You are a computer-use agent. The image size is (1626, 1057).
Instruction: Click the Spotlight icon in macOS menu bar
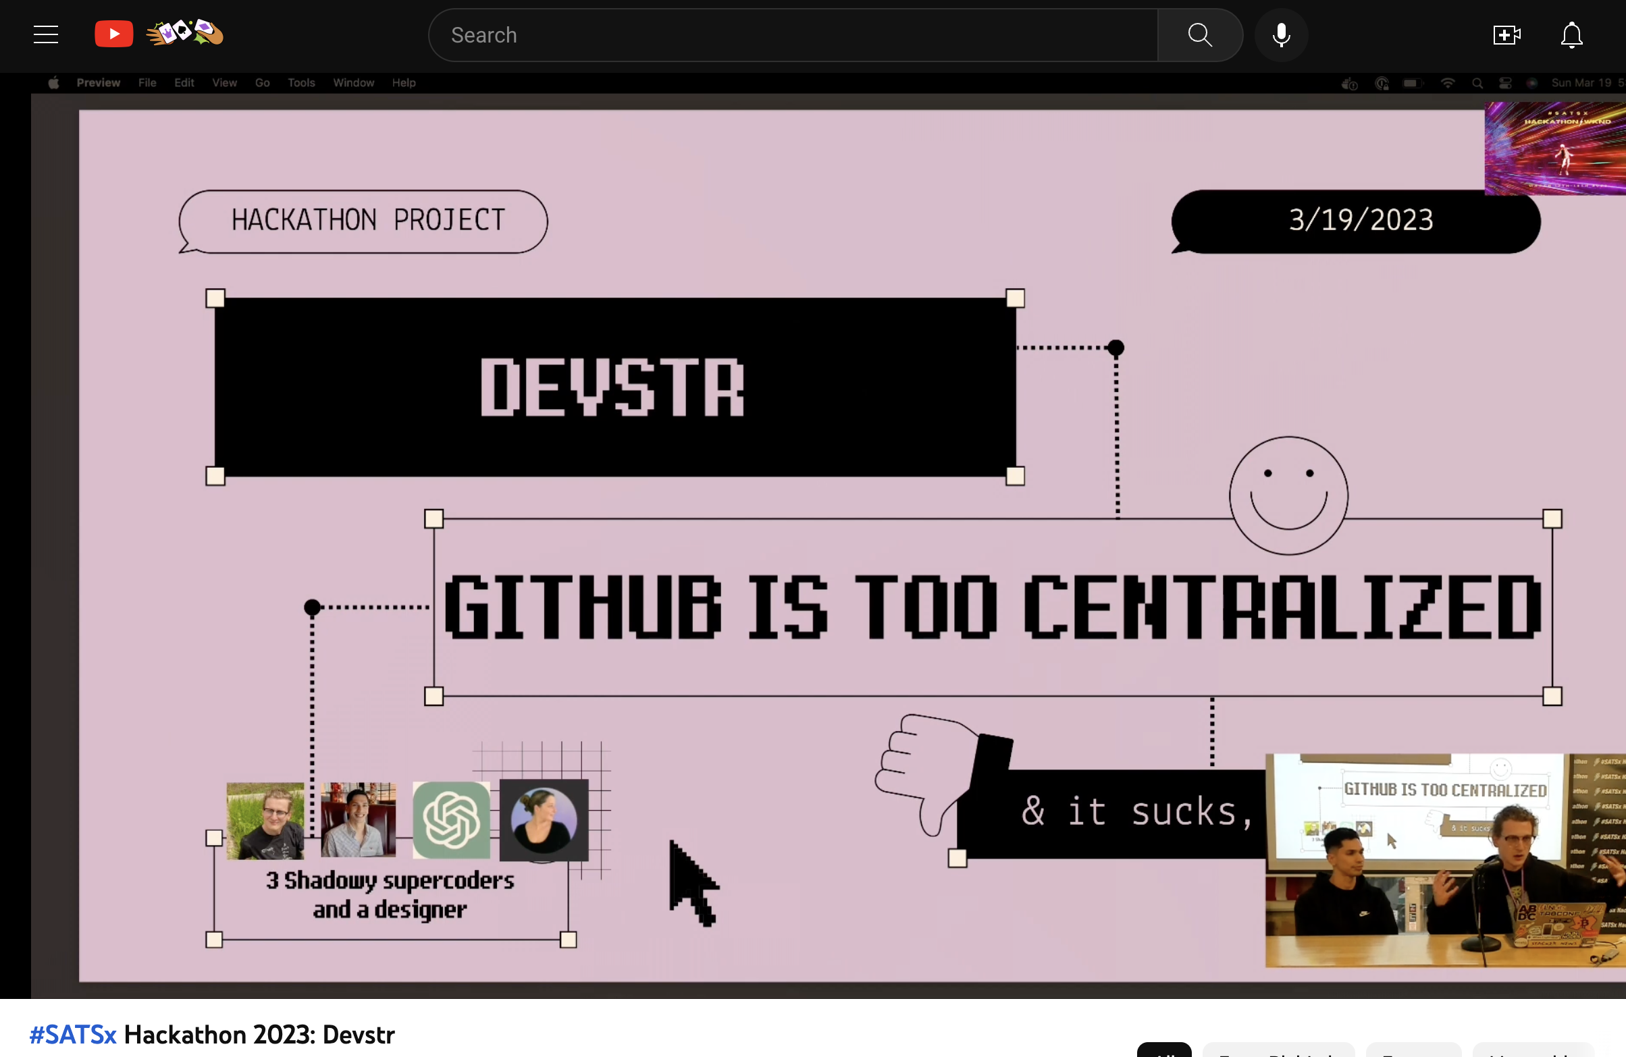coord(1477,83)
